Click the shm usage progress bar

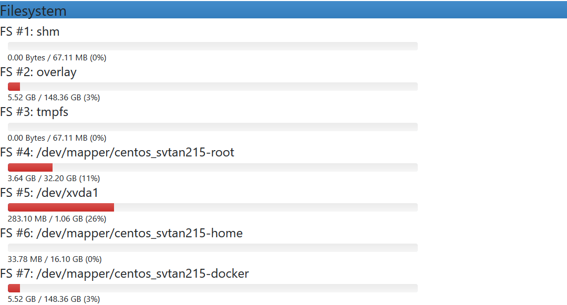[x=213, y=46]
